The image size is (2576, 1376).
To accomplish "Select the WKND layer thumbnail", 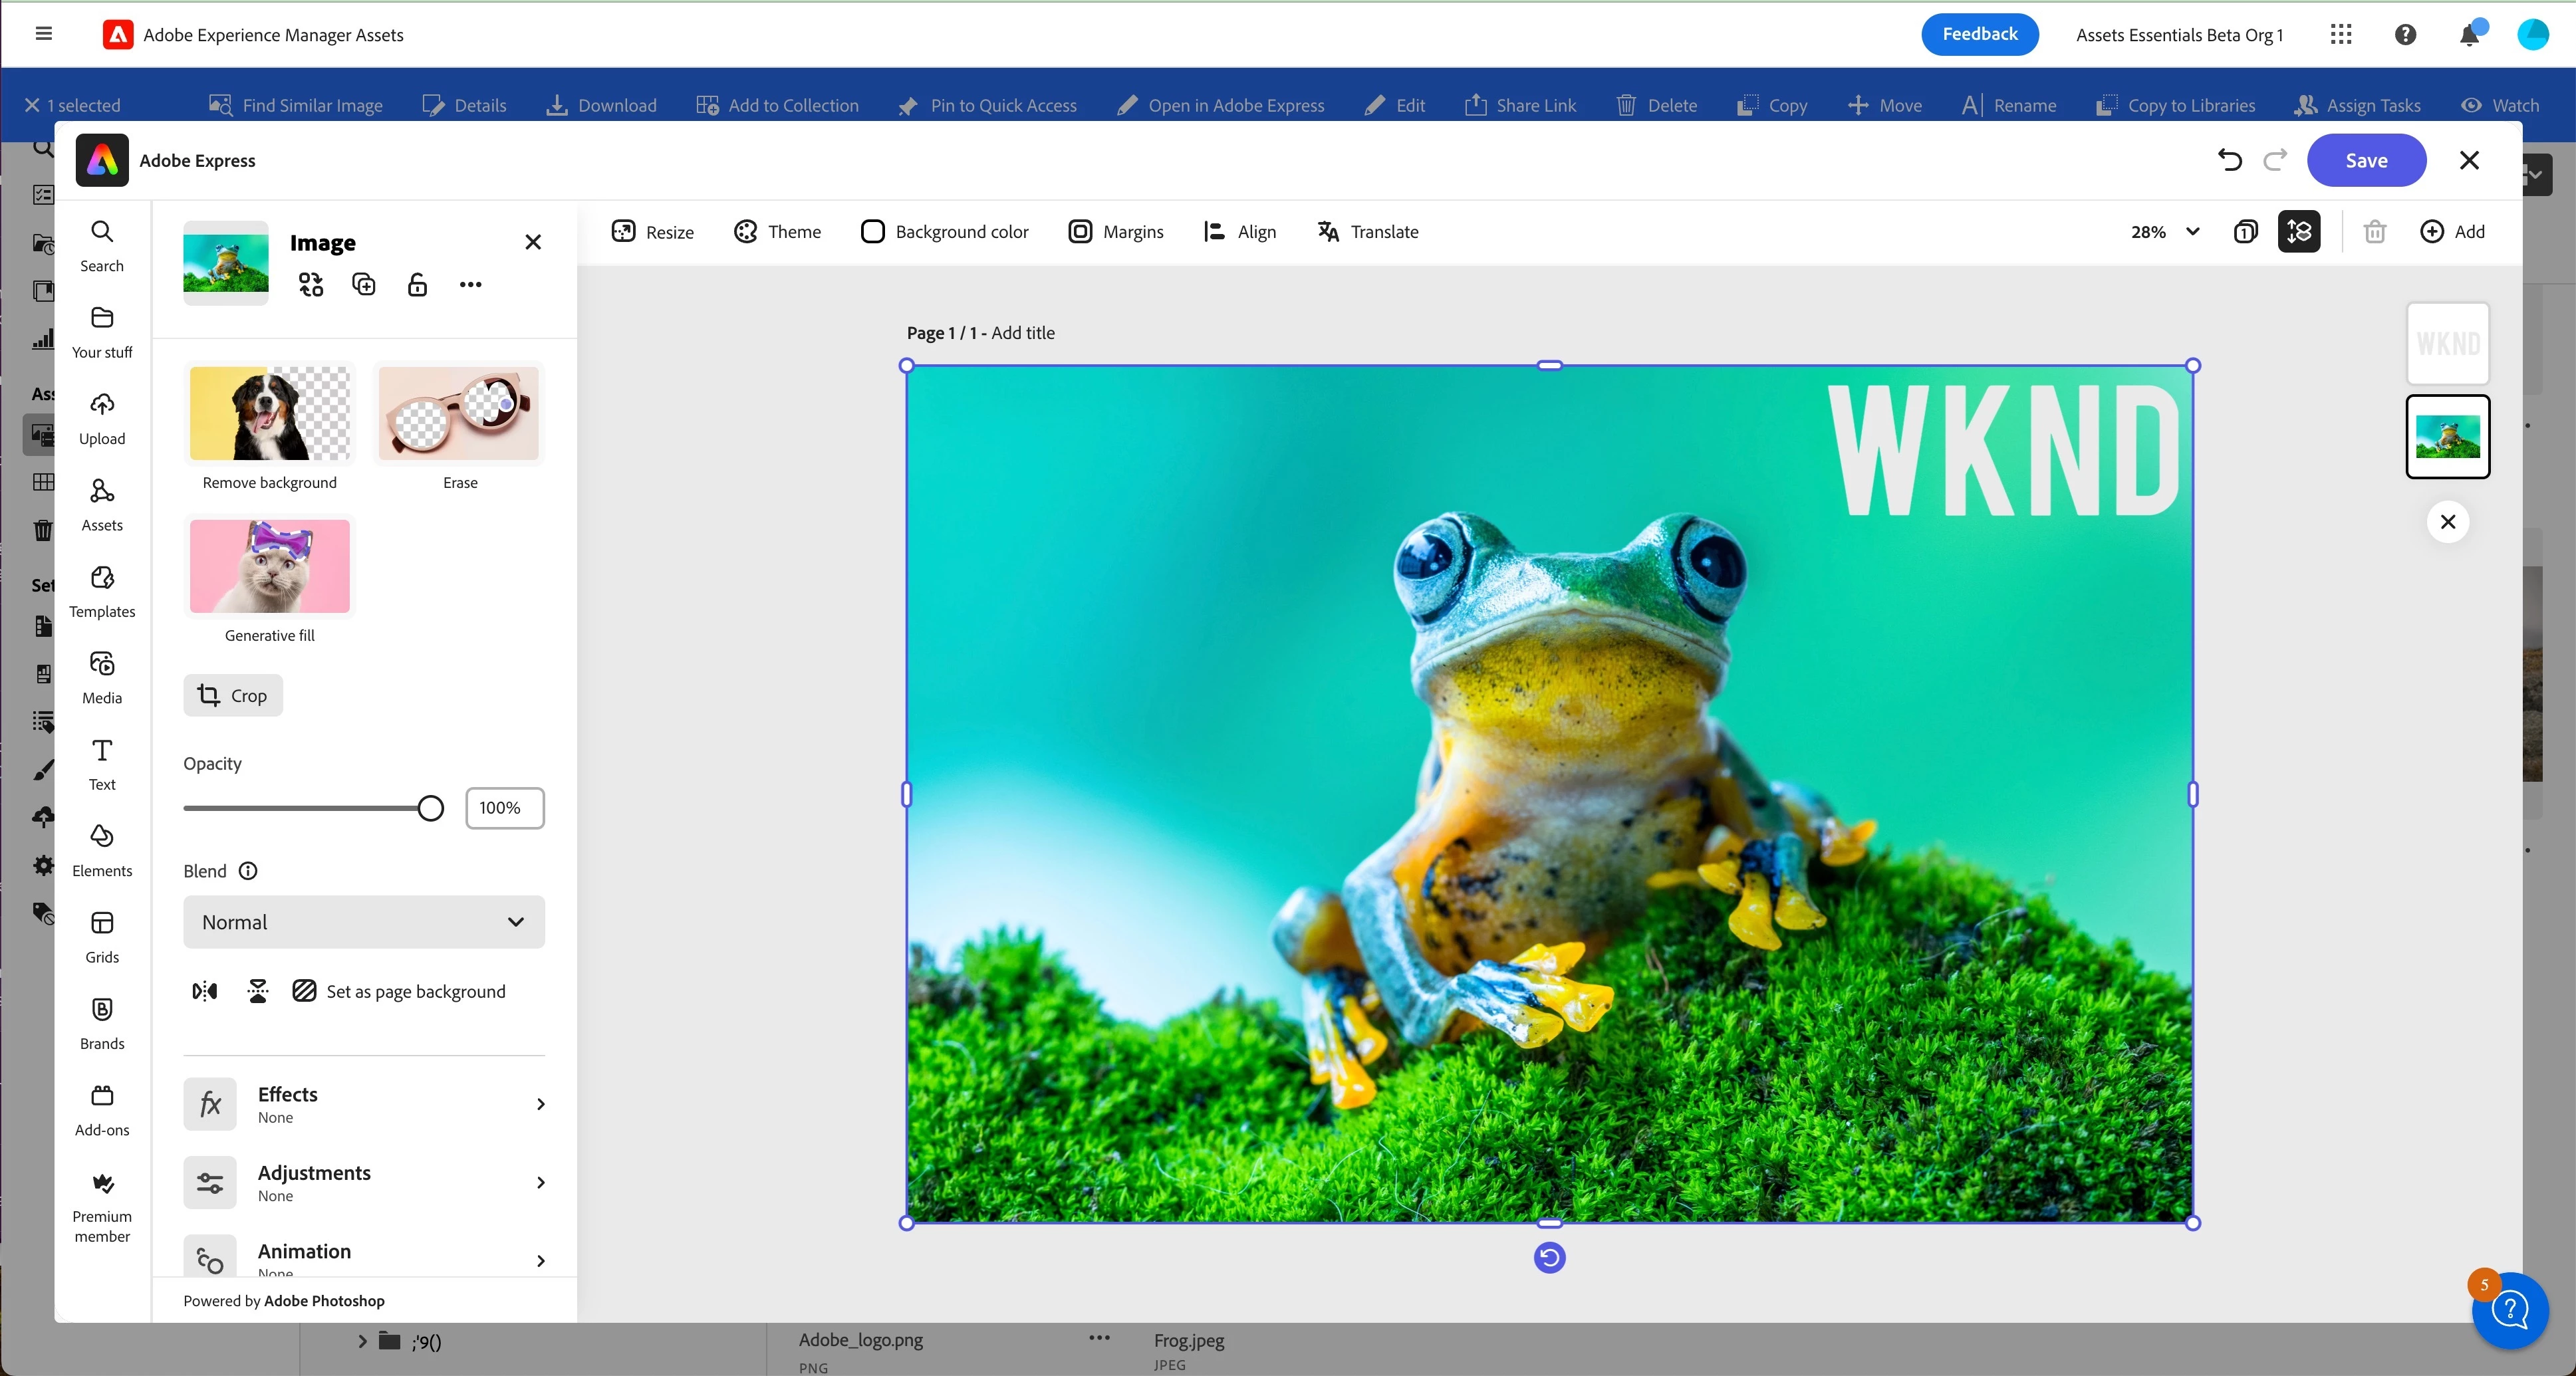I will coord(2447,344).
